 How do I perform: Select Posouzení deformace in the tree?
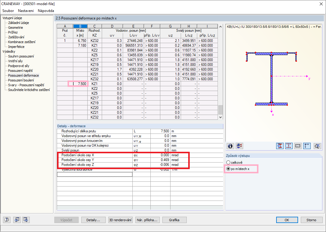coord(23,75)
